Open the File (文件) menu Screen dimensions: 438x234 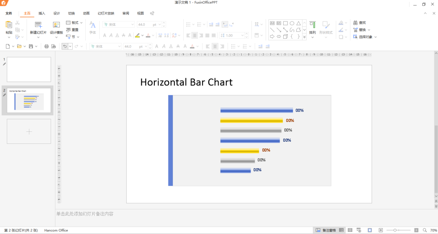pos(9,14)
